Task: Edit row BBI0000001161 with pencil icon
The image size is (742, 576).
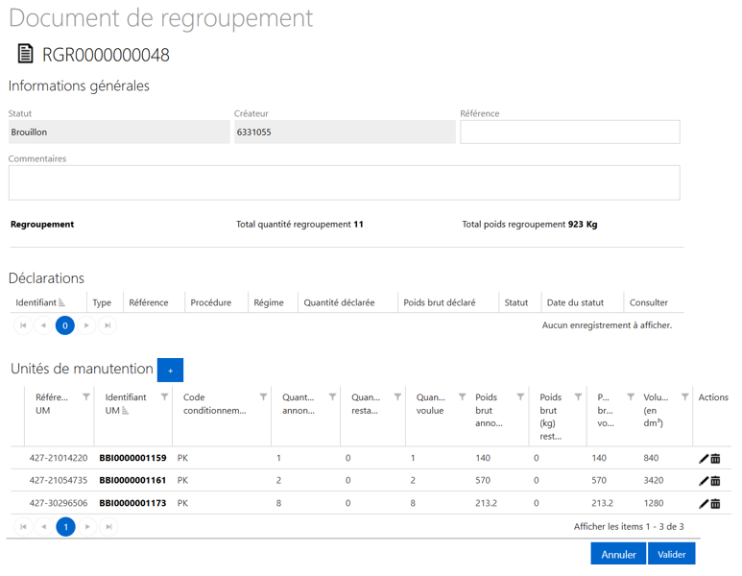Action: (704, 481)
